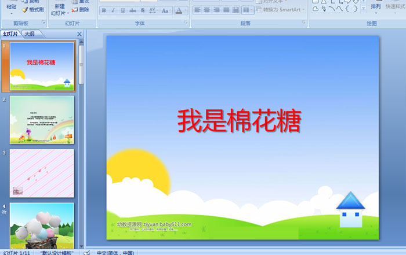Click animation star icon on slide 4
This screenshot has height=255, width=406.
coord(4,212)
